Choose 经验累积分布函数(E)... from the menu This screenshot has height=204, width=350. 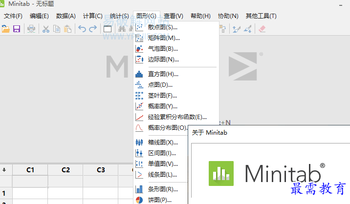[x=176, y=117]
